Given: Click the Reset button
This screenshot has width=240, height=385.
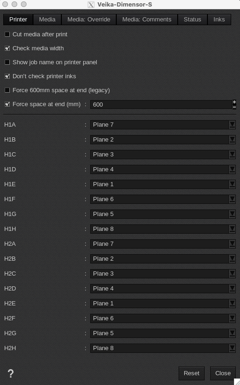Looking at the screenshot, I should (192, 373).
